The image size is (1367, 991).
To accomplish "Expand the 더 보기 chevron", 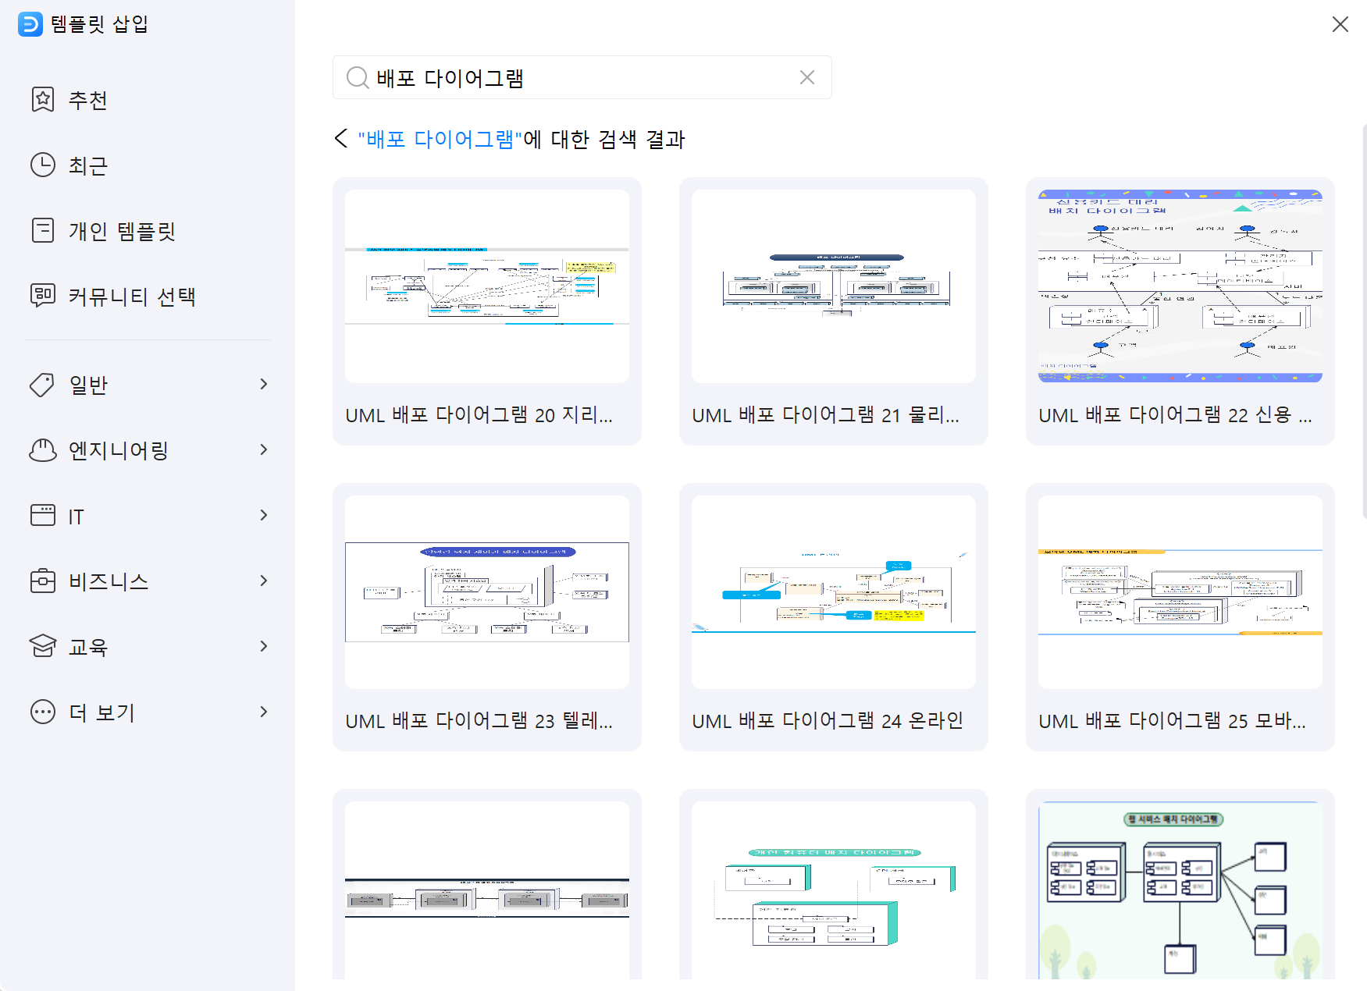I will (264, 712).
